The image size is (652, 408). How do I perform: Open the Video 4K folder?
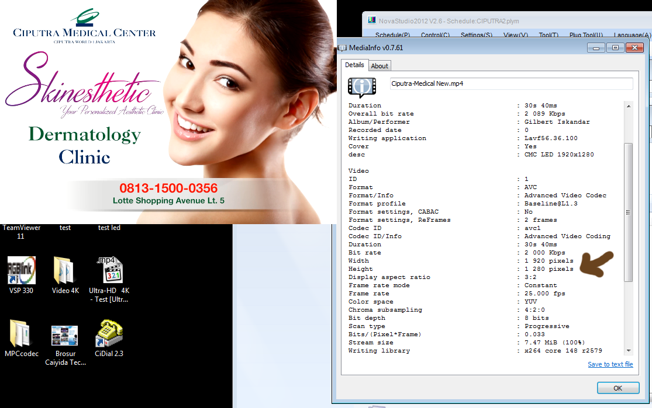65,271
